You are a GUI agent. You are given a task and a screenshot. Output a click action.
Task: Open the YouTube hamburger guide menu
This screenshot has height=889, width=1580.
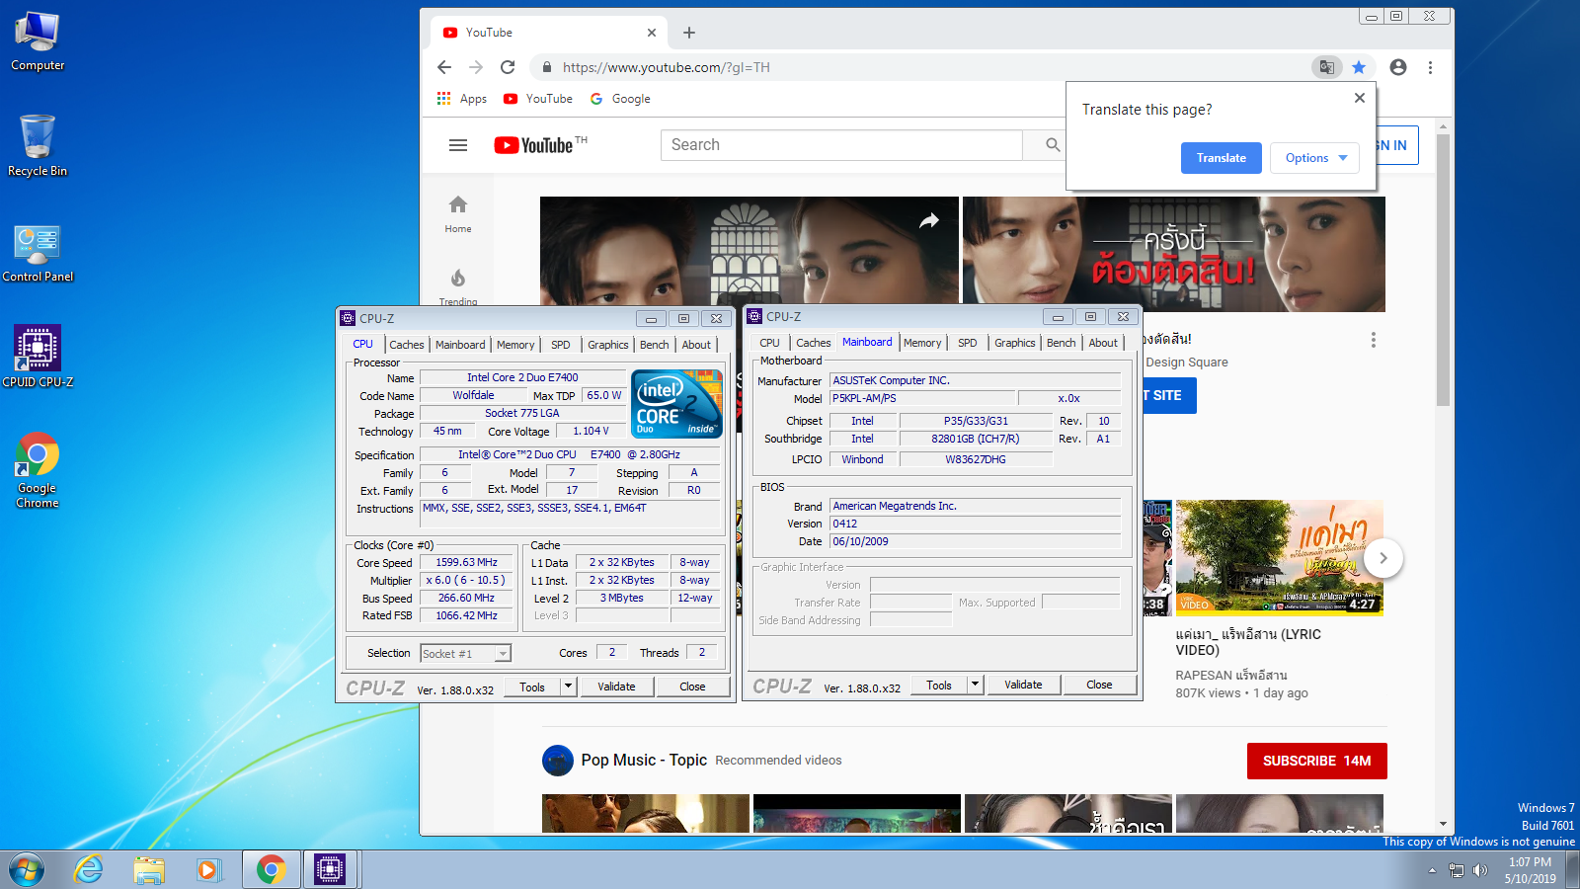458,145
